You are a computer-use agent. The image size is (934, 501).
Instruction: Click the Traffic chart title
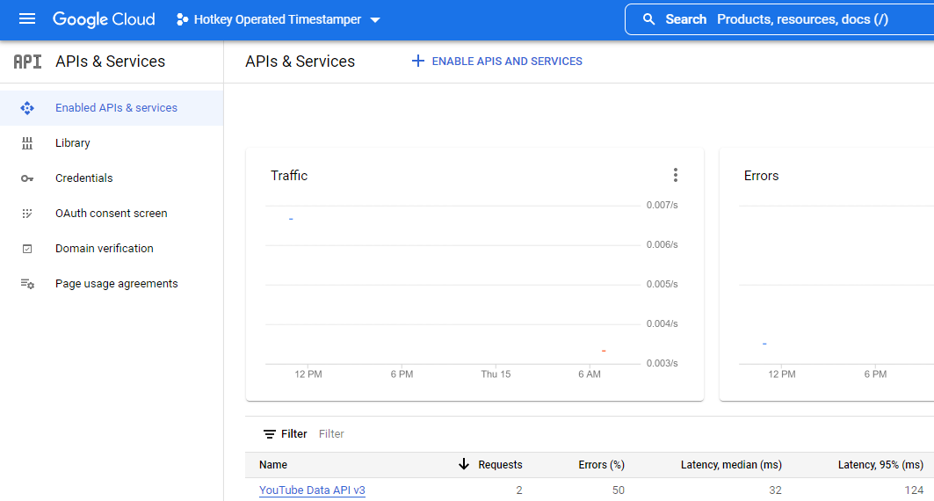pos(289,176)
